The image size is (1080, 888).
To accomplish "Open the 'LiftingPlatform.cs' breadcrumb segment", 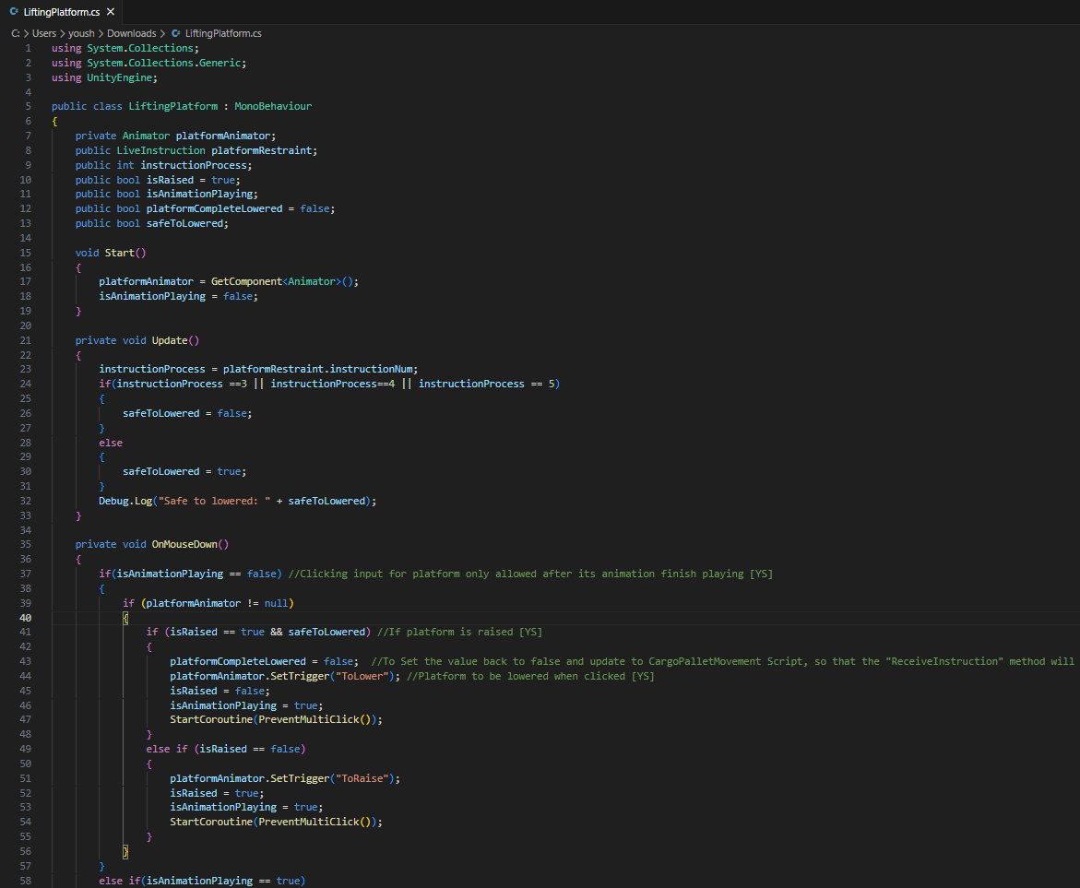I will 223,33.
